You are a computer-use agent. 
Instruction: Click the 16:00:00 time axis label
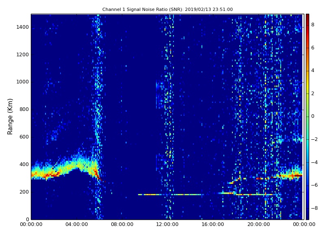[213, 224]
